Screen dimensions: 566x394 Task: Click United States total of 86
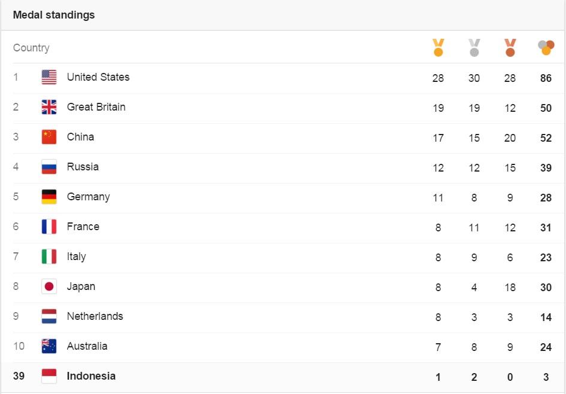coord(546,78)
